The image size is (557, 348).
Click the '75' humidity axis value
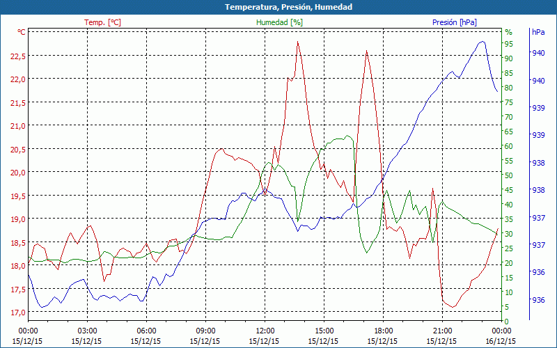(x=509, y=102)
